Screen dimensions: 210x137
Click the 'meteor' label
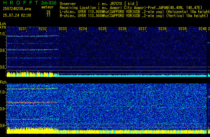[x=47, y=7]
